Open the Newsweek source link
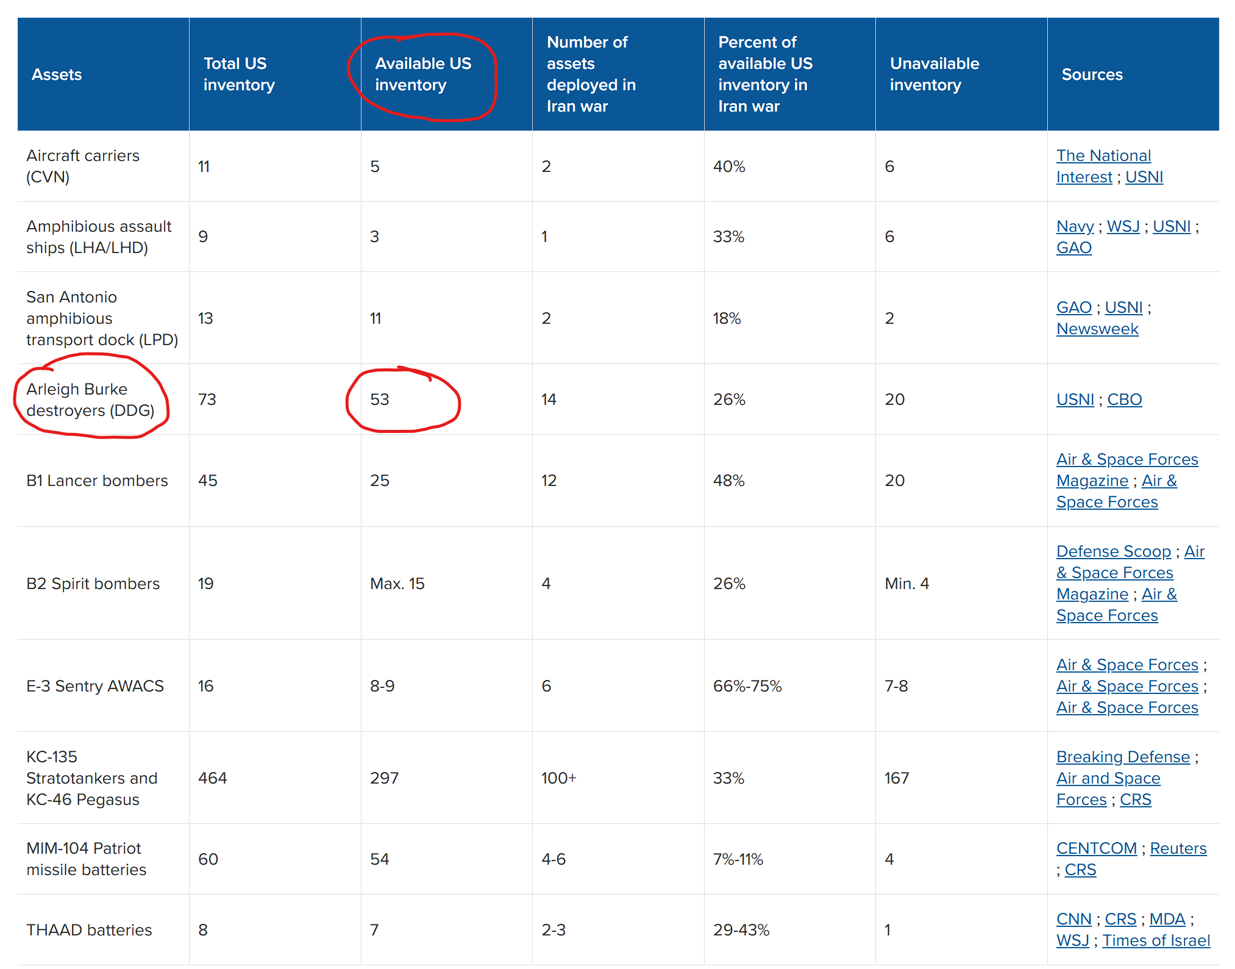The image size is (1235, 969). (1097, 329)
